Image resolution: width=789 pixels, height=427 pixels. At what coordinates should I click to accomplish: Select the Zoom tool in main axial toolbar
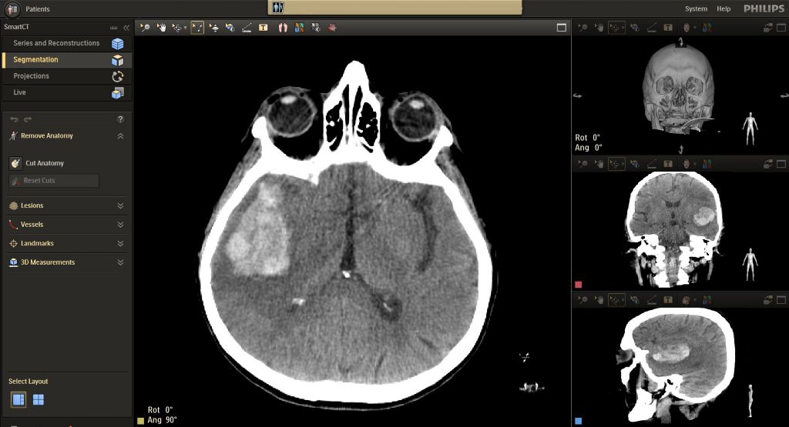(x=145, y=28)
